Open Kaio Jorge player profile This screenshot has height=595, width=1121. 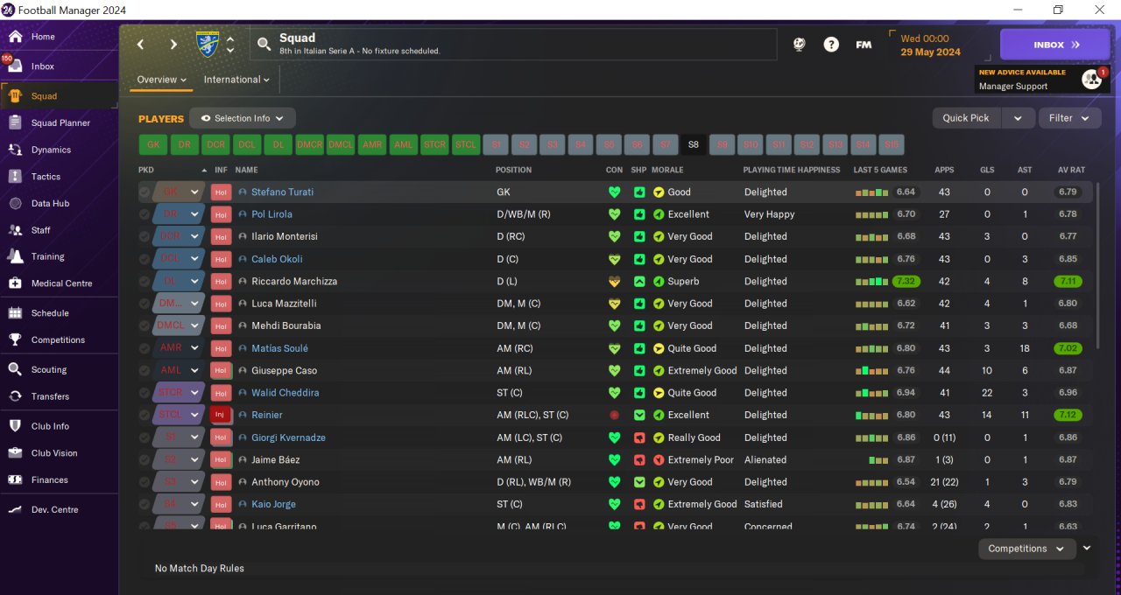(x=273, y=505)
